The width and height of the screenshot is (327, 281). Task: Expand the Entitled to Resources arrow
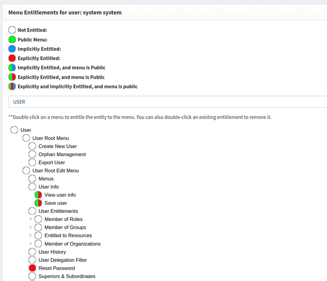(x=30, y=235)
